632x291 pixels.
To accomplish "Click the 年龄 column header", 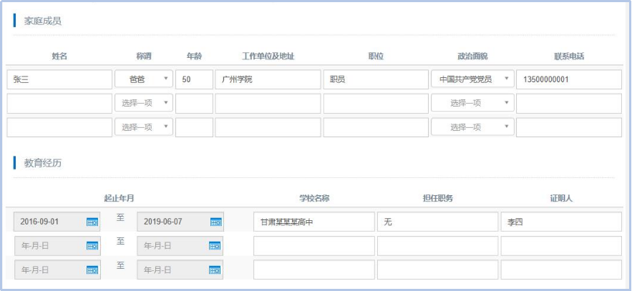I will click(194, 56).
